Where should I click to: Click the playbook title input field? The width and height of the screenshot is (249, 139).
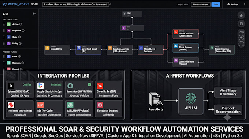75,4
